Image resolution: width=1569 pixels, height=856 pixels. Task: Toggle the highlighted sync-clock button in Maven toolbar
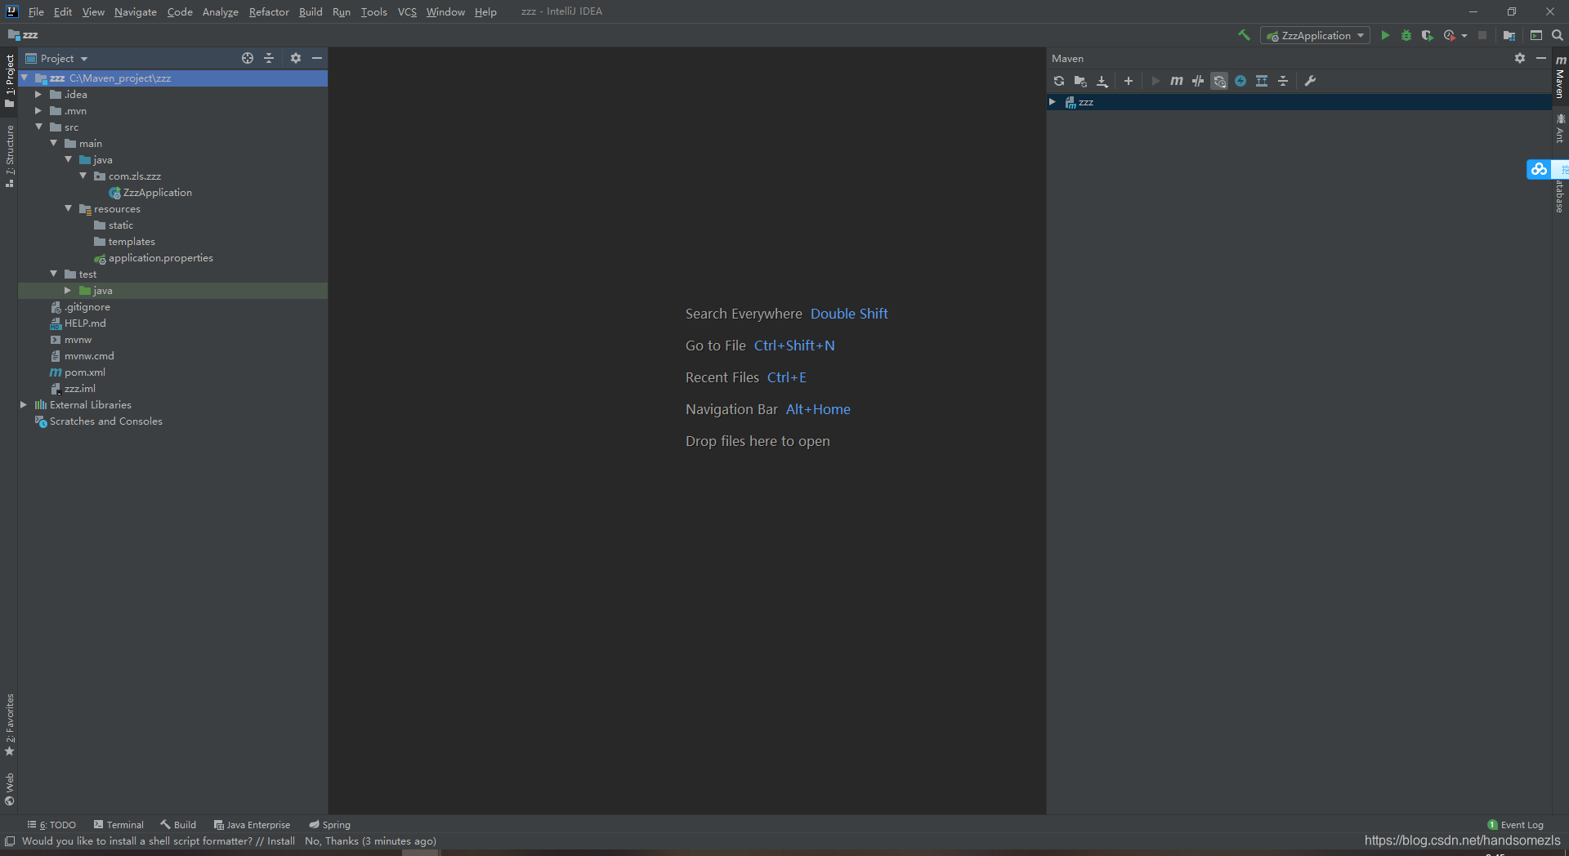[1219, 81]
